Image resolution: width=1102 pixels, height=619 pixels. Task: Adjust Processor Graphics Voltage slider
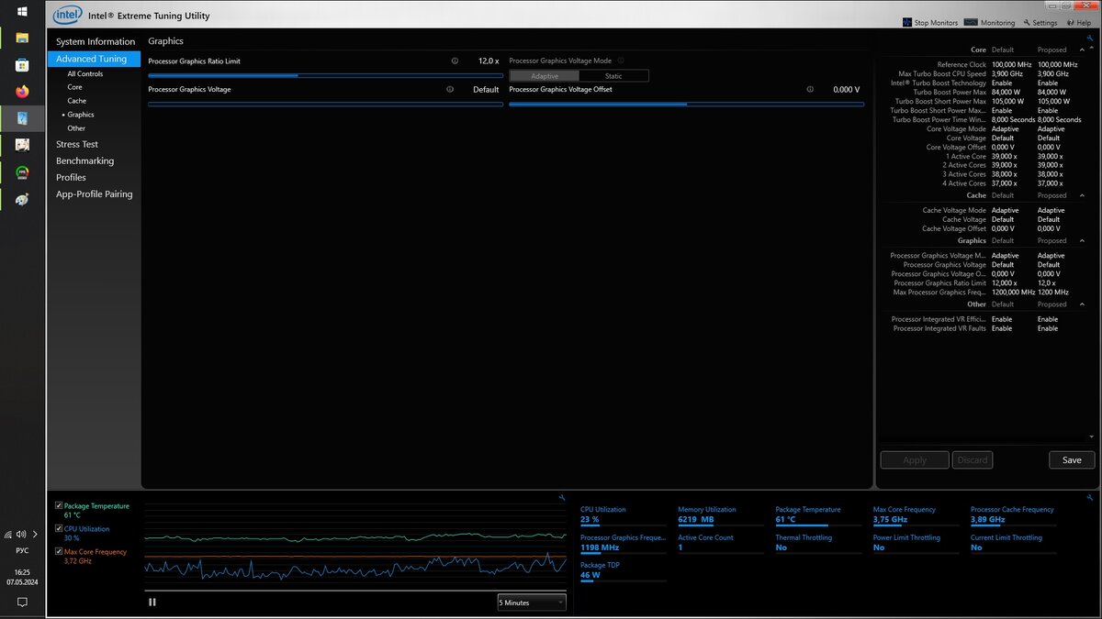[x=325, y=104]
